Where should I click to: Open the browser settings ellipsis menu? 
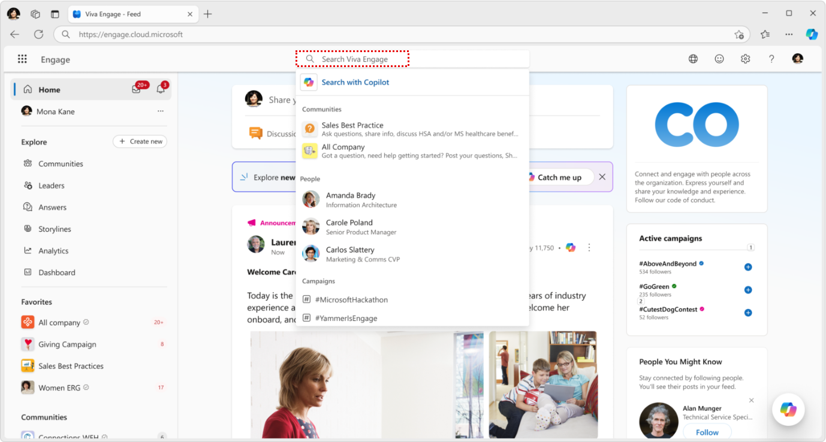pyautogui.click(x=789, y=34)
